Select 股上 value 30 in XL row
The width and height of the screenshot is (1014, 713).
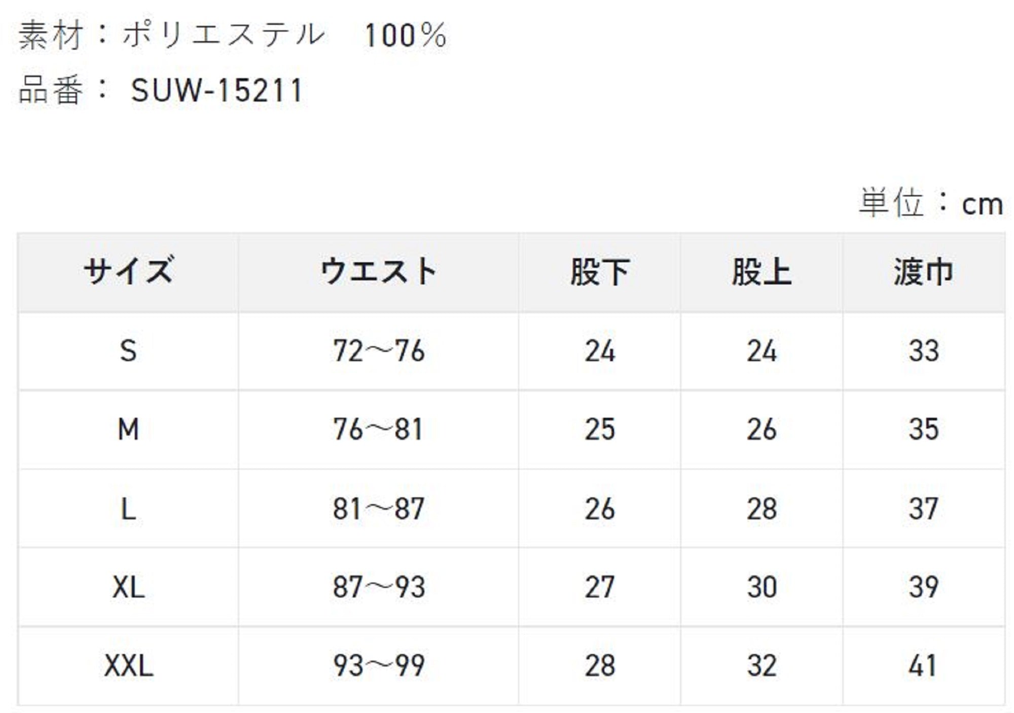762,587
